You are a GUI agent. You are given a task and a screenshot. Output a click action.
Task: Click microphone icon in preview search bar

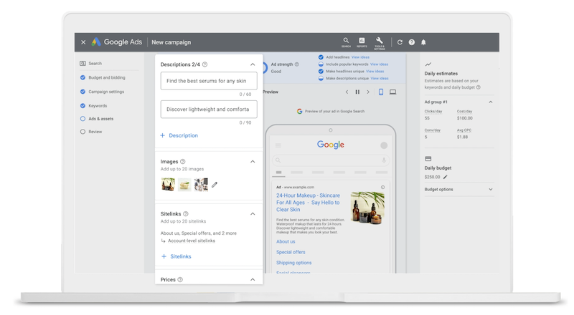pos(384,160)
